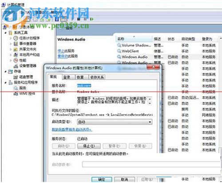Click the 确定 button

[102, 179]
